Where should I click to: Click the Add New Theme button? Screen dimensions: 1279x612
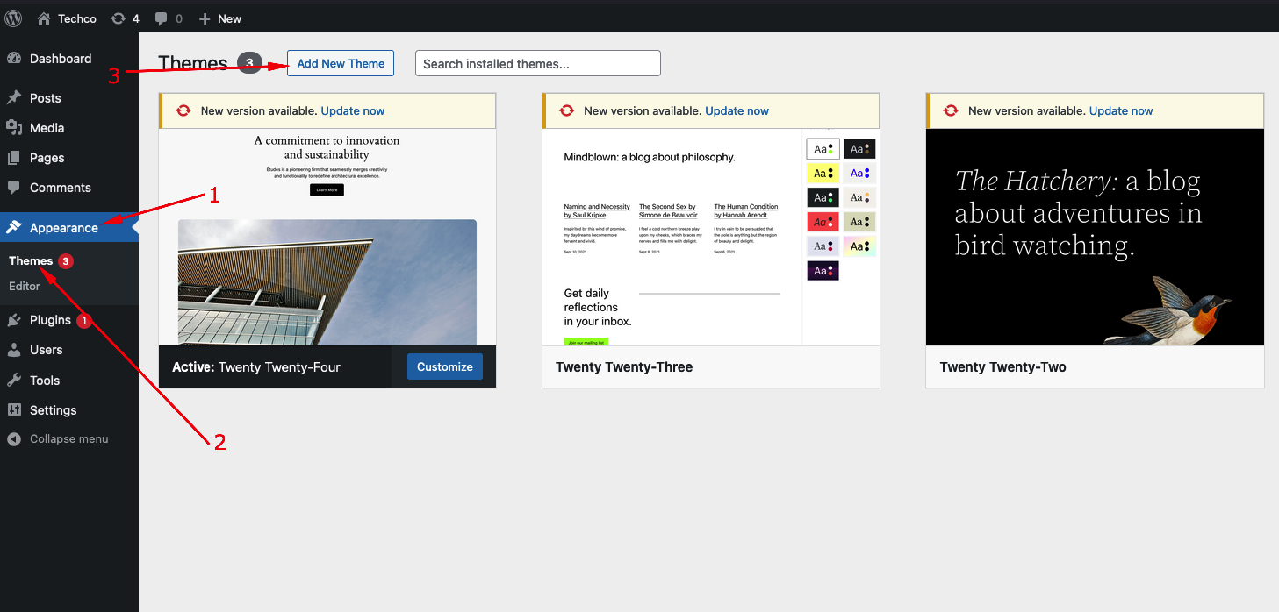point(341,63)
